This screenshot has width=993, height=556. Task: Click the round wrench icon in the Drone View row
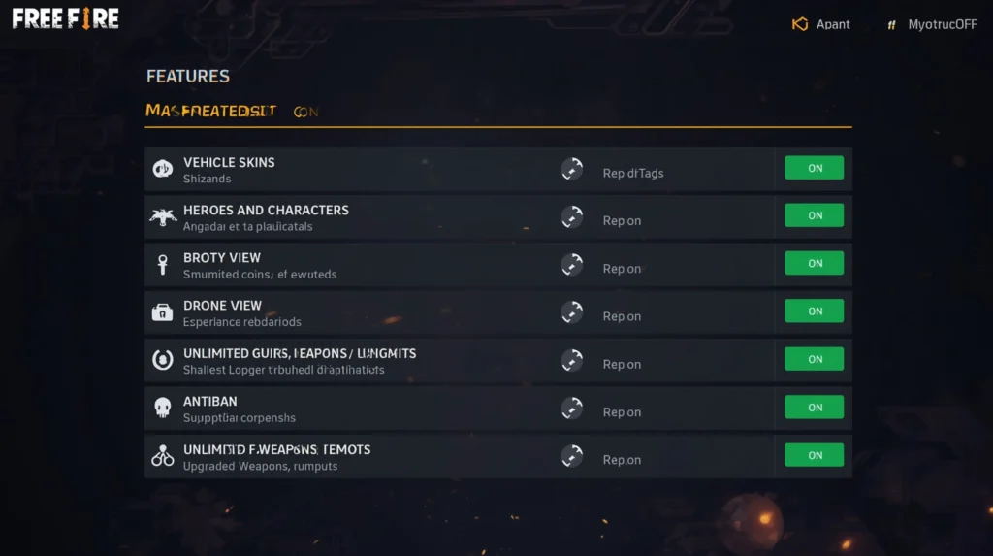coord(572,312)
